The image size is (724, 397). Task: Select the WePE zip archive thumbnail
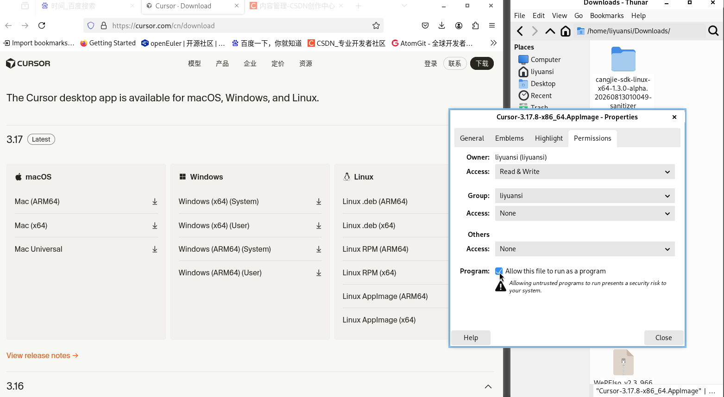623,362
